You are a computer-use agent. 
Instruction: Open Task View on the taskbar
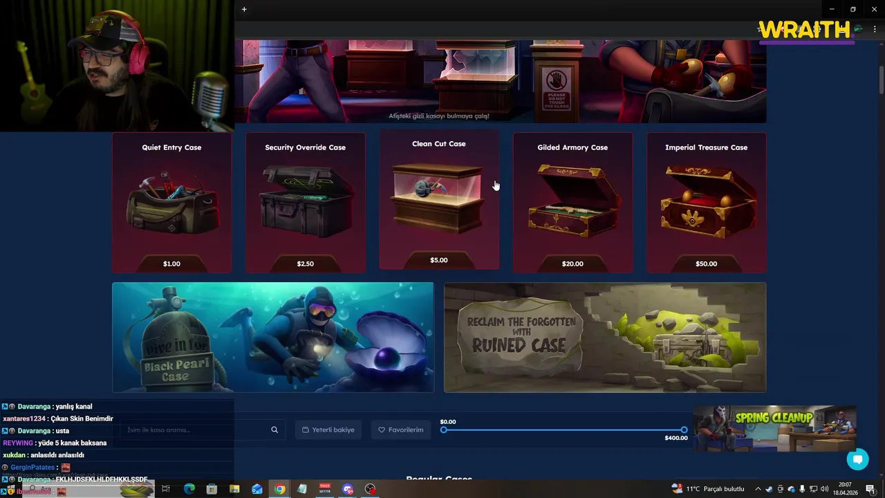pyautogui.click(x=166, y=489)
